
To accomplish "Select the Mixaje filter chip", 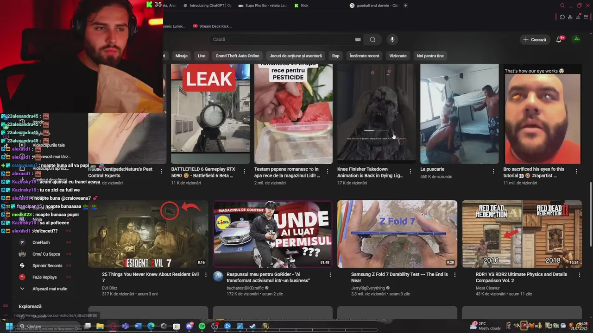I will (x=182, y=56).
